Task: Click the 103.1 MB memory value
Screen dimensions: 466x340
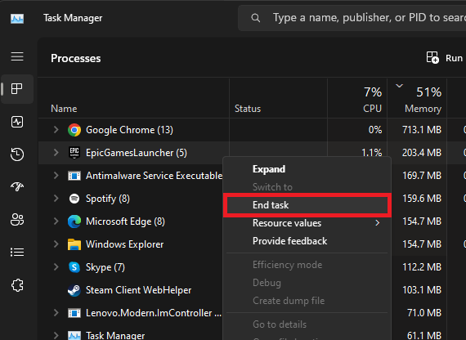Action: point(422,290)
